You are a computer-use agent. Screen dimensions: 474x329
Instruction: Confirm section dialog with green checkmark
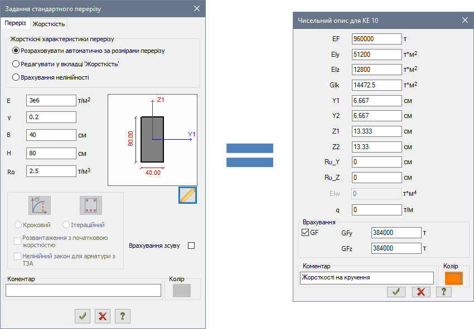(x=83, y=316)
